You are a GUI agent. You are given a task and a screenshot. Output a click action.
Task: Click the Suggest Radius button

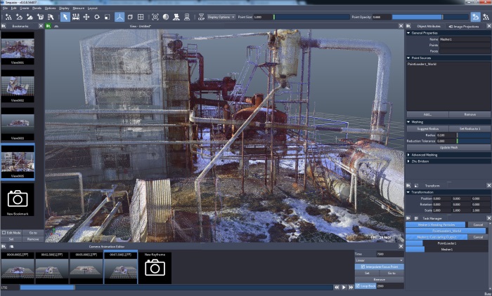click(427, 128)
